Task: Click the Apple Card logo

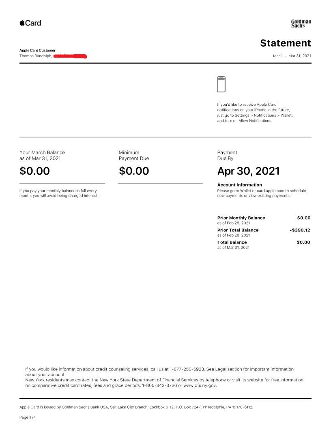Action: [30, 23]
